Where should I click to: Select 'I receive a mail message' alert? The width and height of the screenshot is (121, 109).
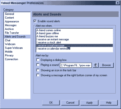pos(74,45)
